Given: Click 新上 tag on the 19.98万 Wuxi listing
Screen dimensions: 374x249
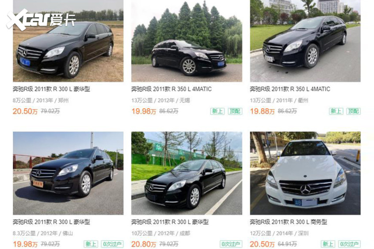Looking at the screenshot, I should click(218, 111).
